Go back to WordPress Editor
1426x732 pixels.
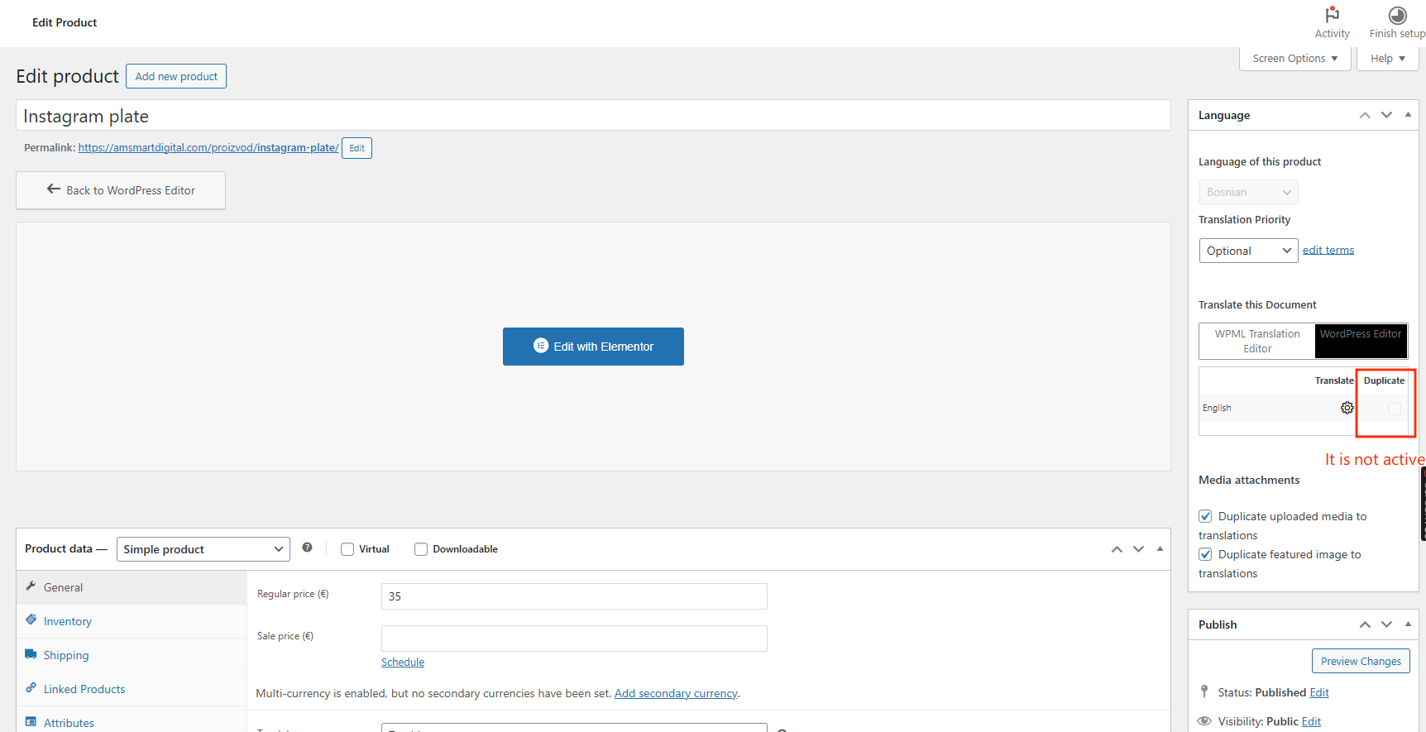click(x=121, y=190)
